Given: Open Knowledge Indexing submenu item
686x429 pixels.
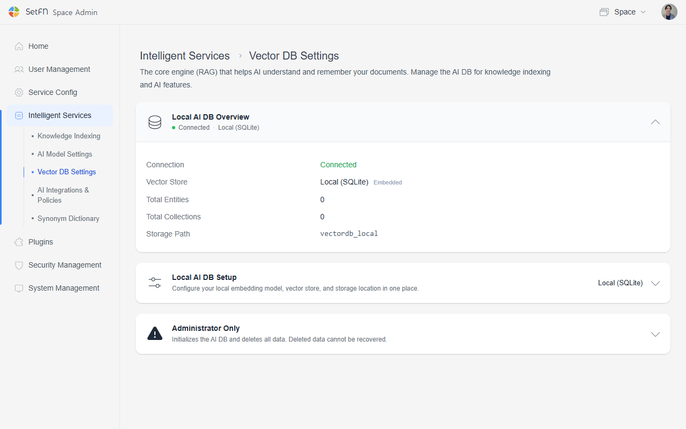Looking at the screenshot, I should (x=69, y=136).
